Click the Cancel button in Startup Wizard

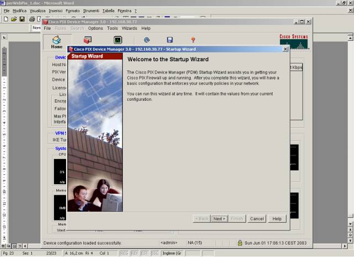point(257,218)
